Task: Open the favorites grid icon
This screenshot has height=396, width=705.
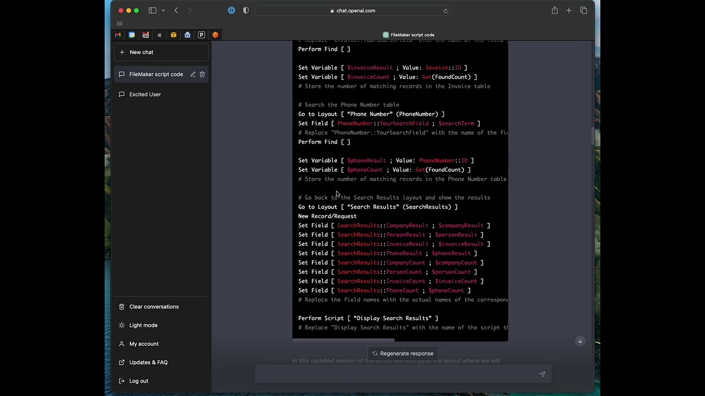Action: [x=120, y=24]
